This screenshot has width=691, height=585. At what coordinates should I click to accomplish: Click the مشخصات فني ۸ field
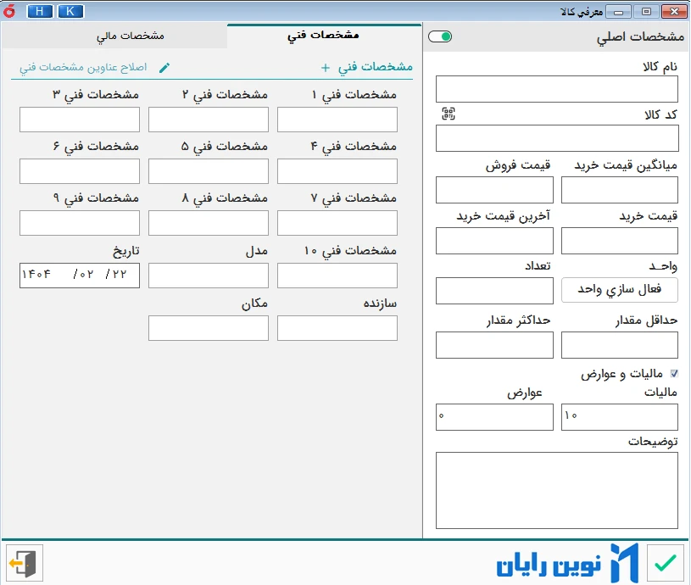point(209,223)
